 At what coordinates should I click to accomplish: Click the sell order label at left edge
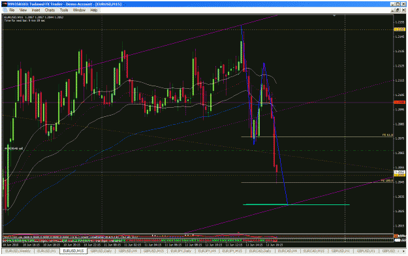14,148
